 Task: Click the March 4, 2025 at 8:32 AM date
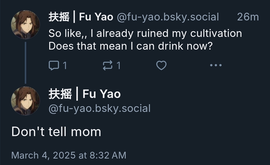pyautogui.click(x=69, y=155)
